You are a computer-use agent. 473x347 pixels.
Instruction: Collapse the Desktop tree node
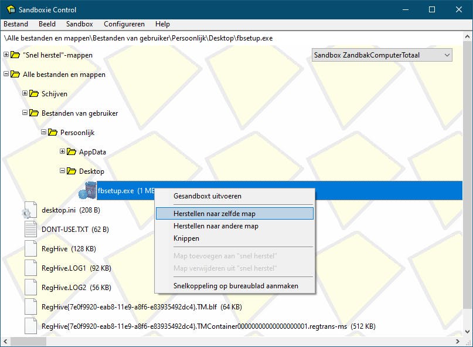pos(62,170)
